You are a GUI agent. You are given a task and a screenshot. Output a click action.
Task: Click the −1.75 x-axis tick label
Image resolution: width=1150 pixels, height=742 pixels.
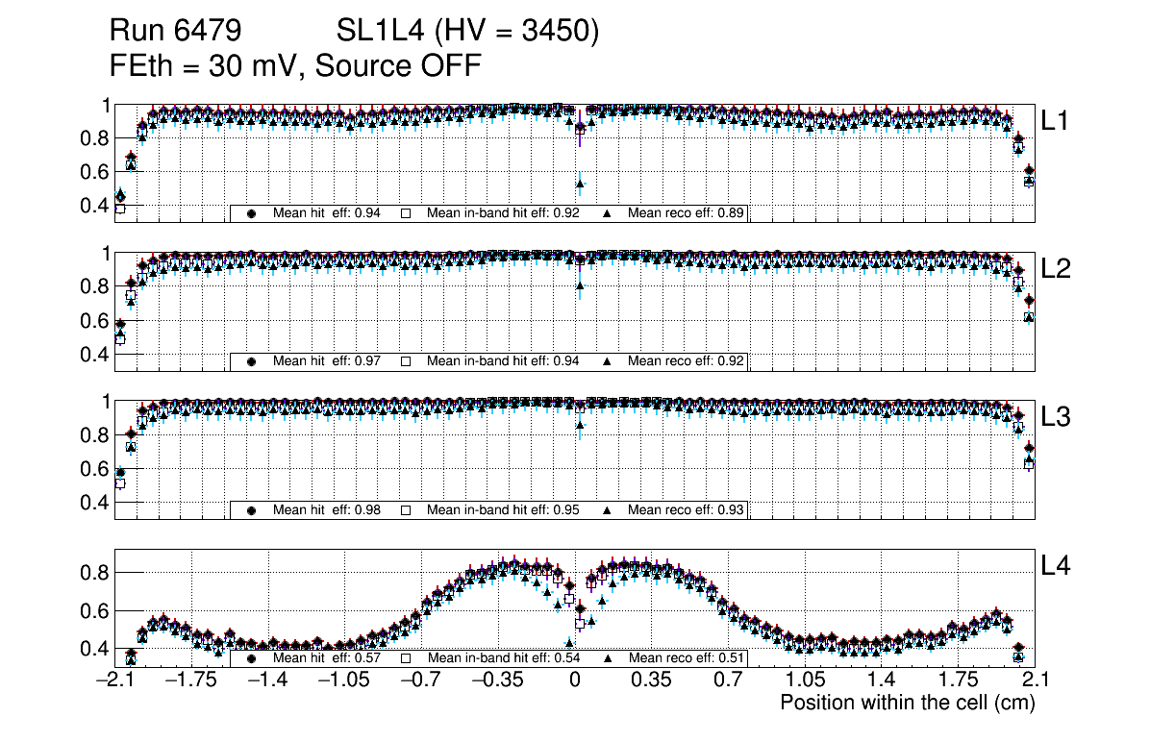[191, 680]
